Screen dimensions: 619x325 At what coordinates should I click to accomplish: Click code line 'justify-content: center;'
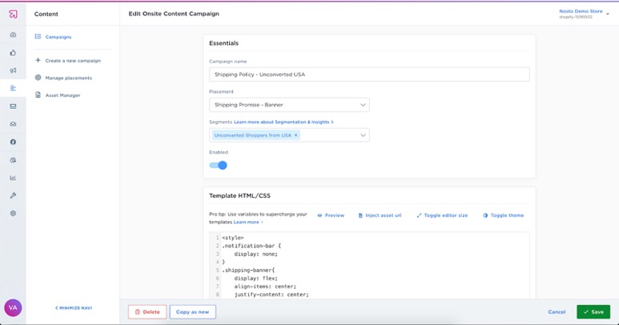(271, 295)
